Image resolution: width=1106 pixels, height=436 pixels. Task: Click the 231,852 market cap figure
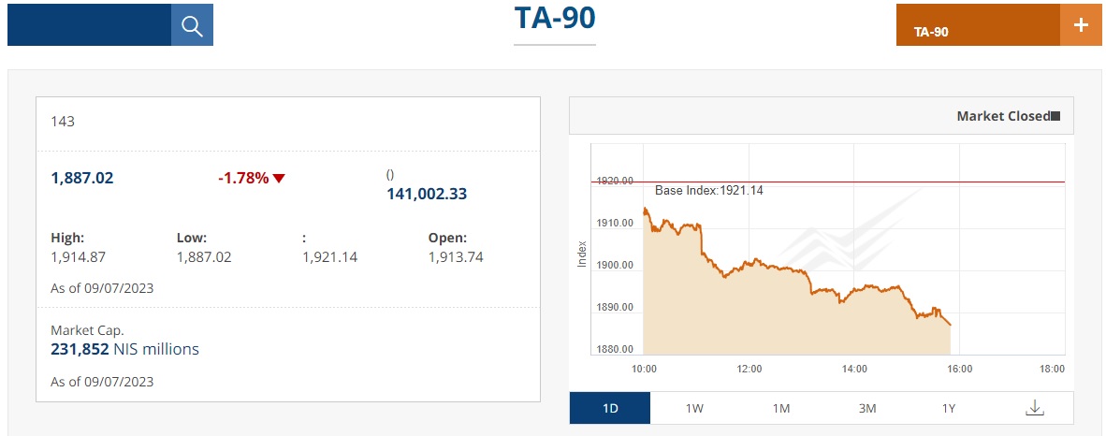pos(80,349)
